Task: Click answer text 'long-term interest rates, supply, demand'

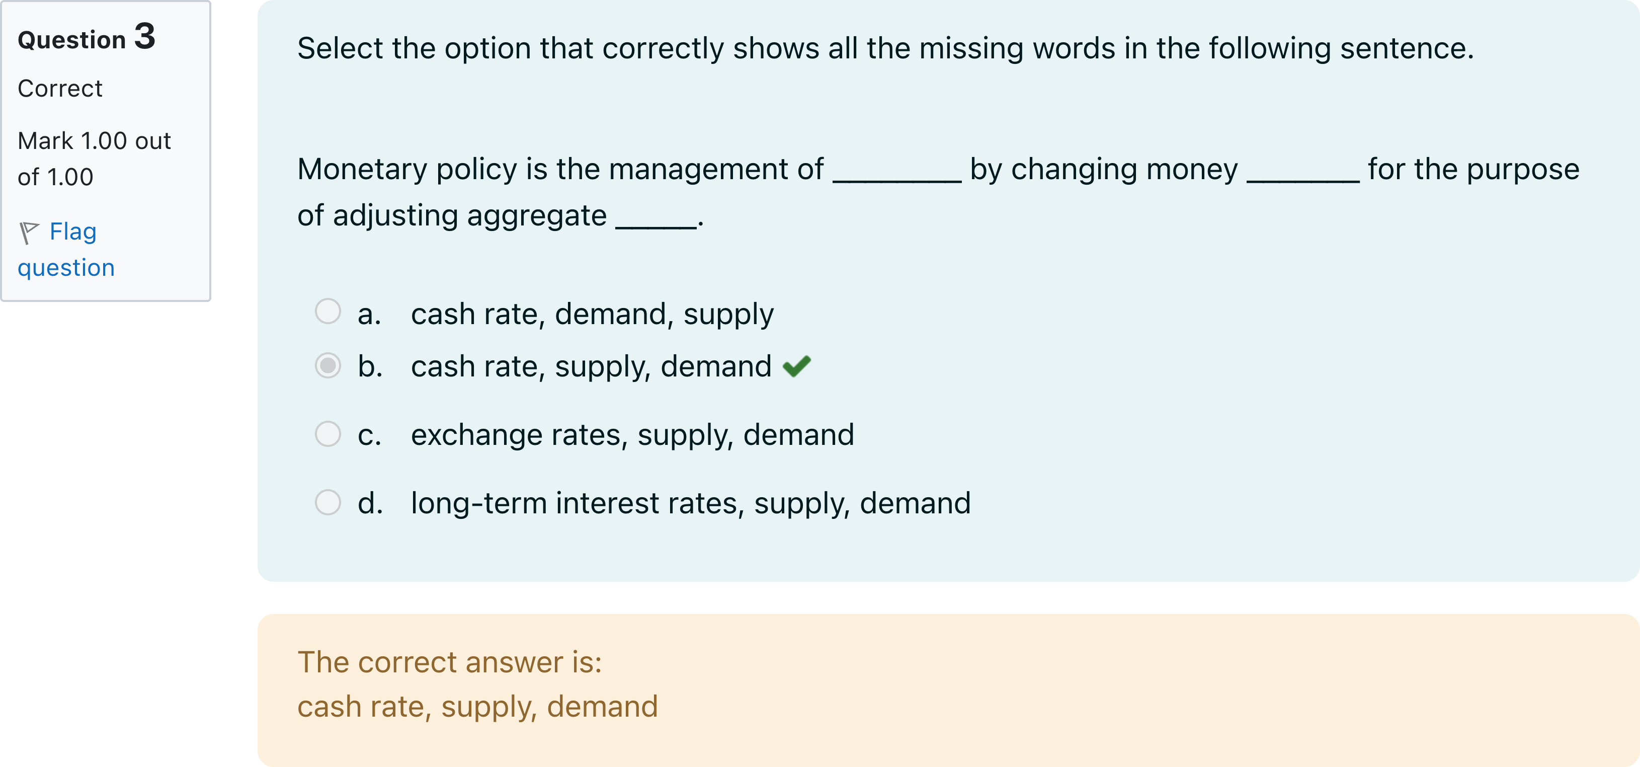Action: tap(691, 503)
